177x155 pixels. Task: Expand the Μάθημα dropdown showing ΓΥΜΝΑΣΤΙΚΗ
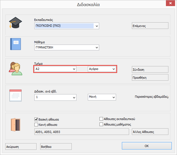tap(97, 48)
